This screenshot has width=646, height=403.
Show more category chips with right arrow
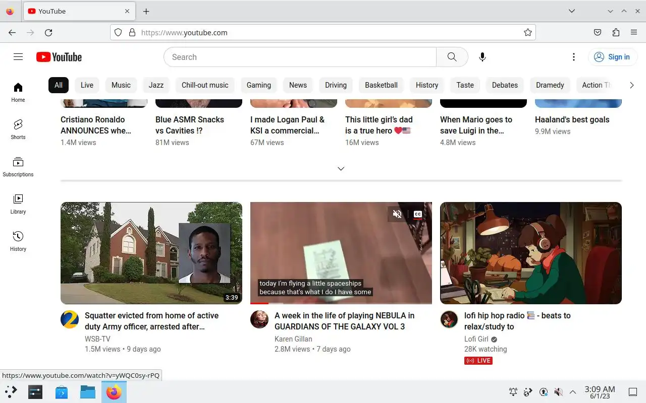(631, 85)
